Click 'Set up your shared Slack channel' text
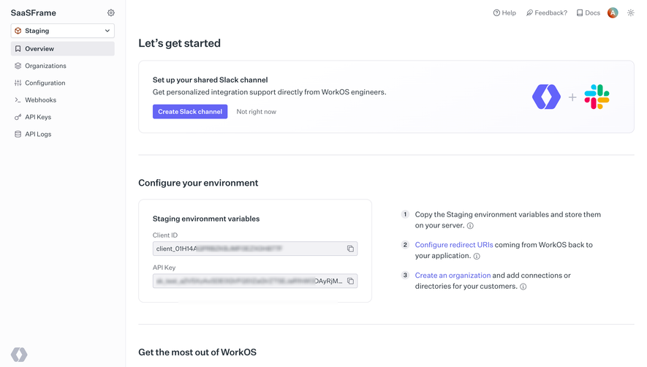This screenshot has width=647, height=367. click(x=210, y=80)
